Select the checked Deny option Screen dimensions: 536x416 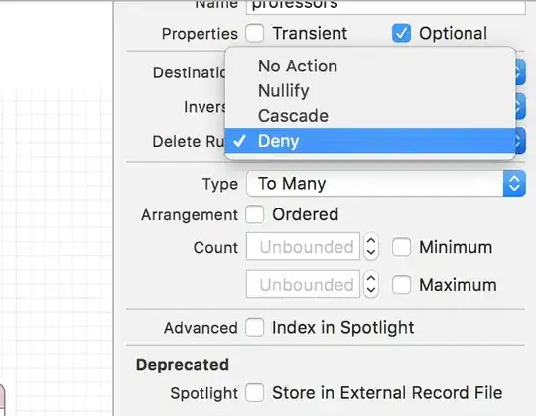[x=370, y=141]
